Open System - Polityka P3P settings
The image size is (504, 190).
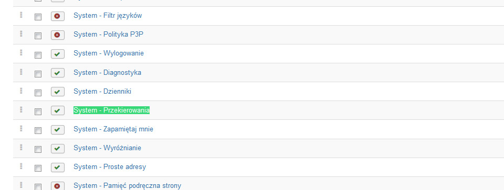pyautogui.click(x=108, y=34)
